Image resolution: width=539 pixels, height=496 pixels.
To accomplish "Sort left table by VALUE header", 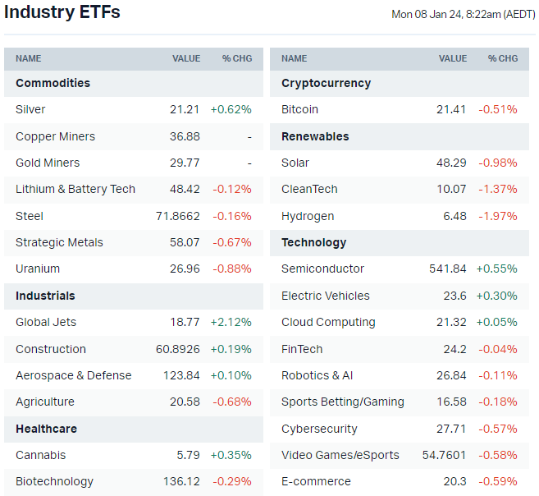I will (x=186, y=58).
